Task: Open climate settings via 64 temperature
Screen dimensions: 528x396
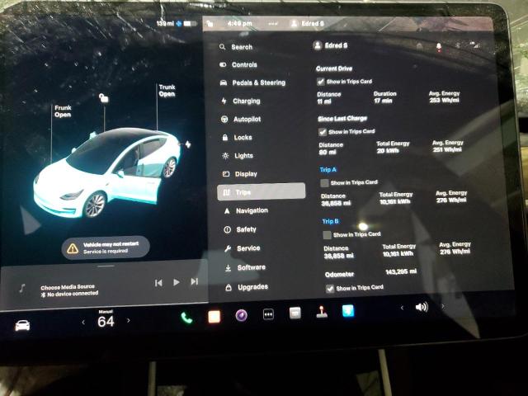Action: [106, 322]
